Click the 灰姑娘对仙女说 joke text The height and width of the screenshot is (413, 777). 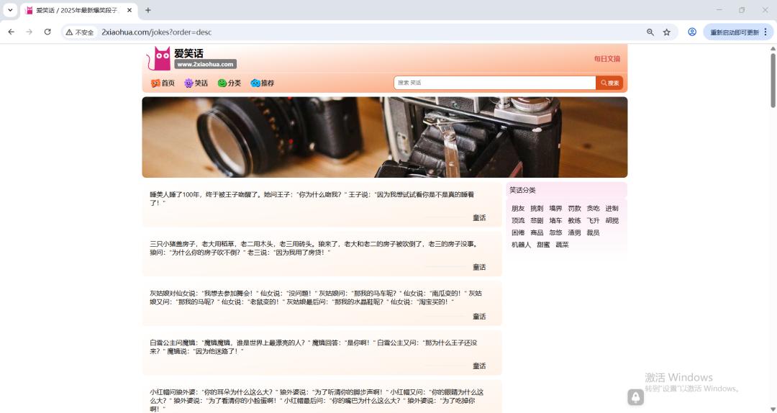coord(316,297)
